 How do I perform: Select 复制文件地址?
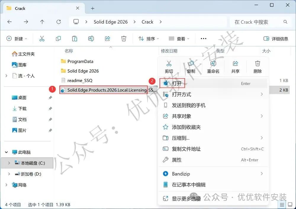click(x=213, y=149)
